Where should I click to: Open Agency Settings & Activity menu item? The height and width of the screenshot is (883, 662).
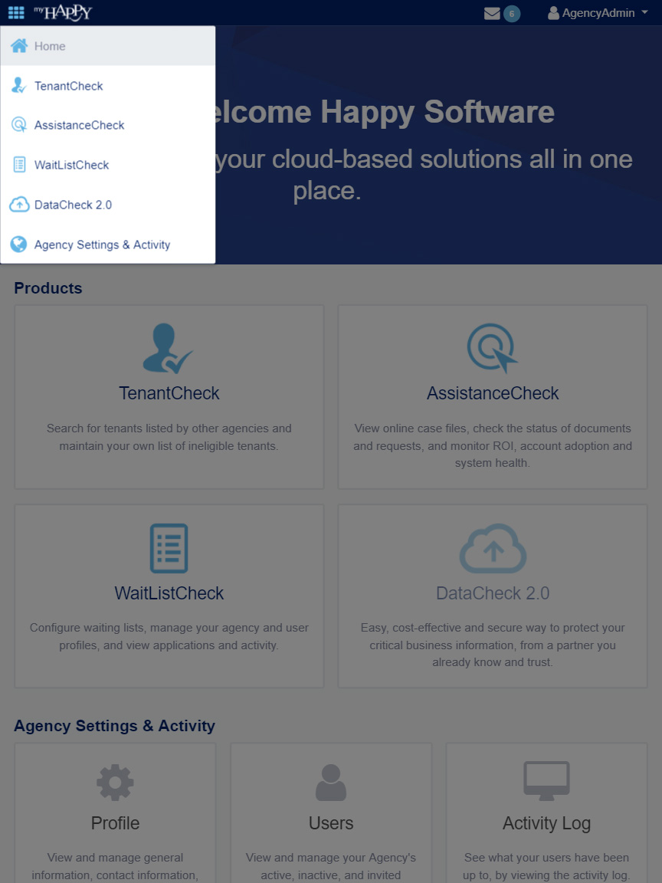pos(102,245)
